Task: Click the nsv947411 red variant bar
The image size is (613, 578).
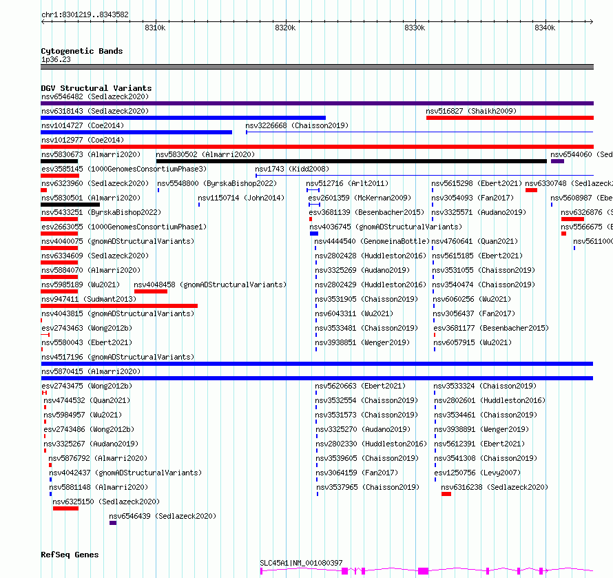Action: 119,306
